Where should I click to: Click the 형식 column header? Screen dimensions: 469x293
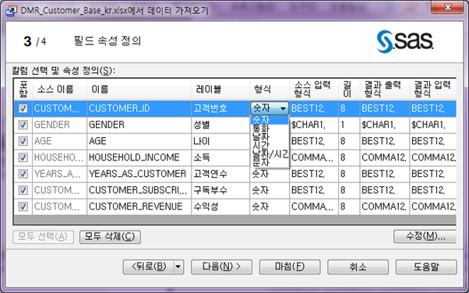[270, 89]
